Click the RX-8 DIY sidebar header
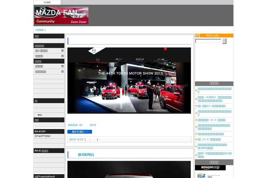 [x=49, y=131]
